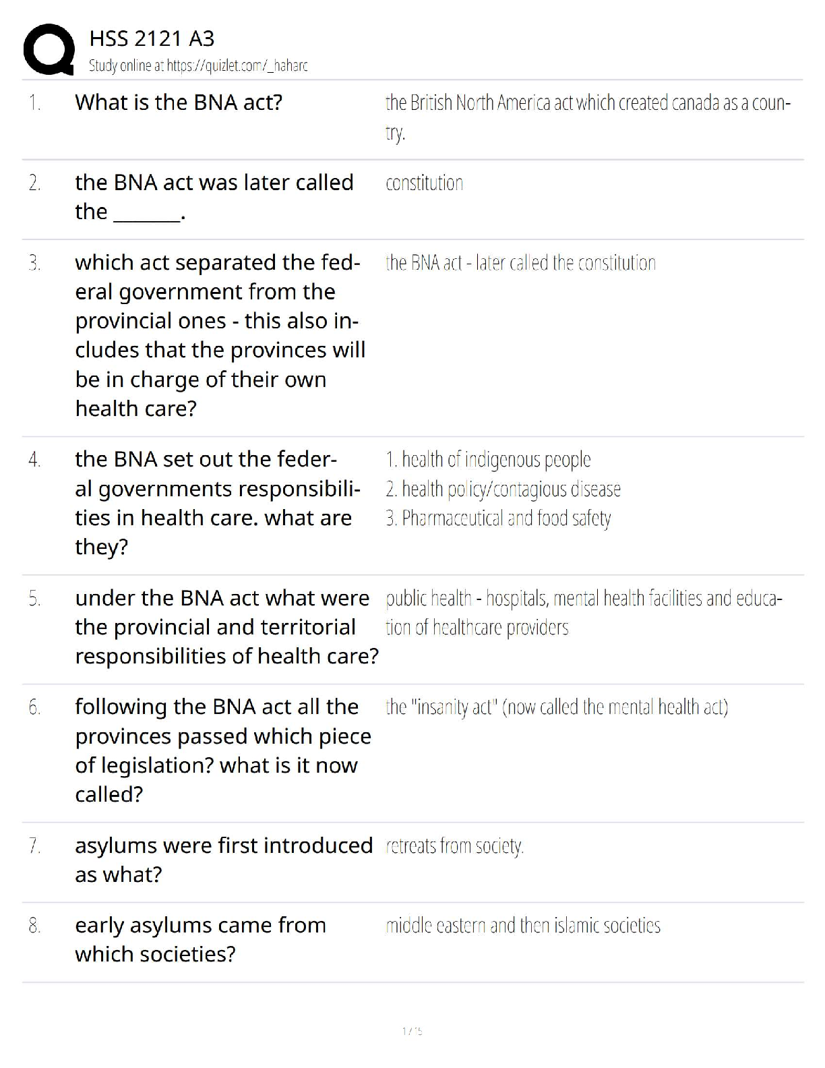Image resolution: width=825 pixels, height=1068 pixels.
Task: Select the 'constitution' answer text
Action: point(424,183)
